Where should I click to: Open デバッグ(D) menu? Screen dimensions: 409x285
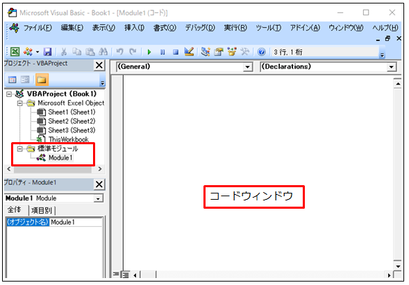[x=200, y=28]
